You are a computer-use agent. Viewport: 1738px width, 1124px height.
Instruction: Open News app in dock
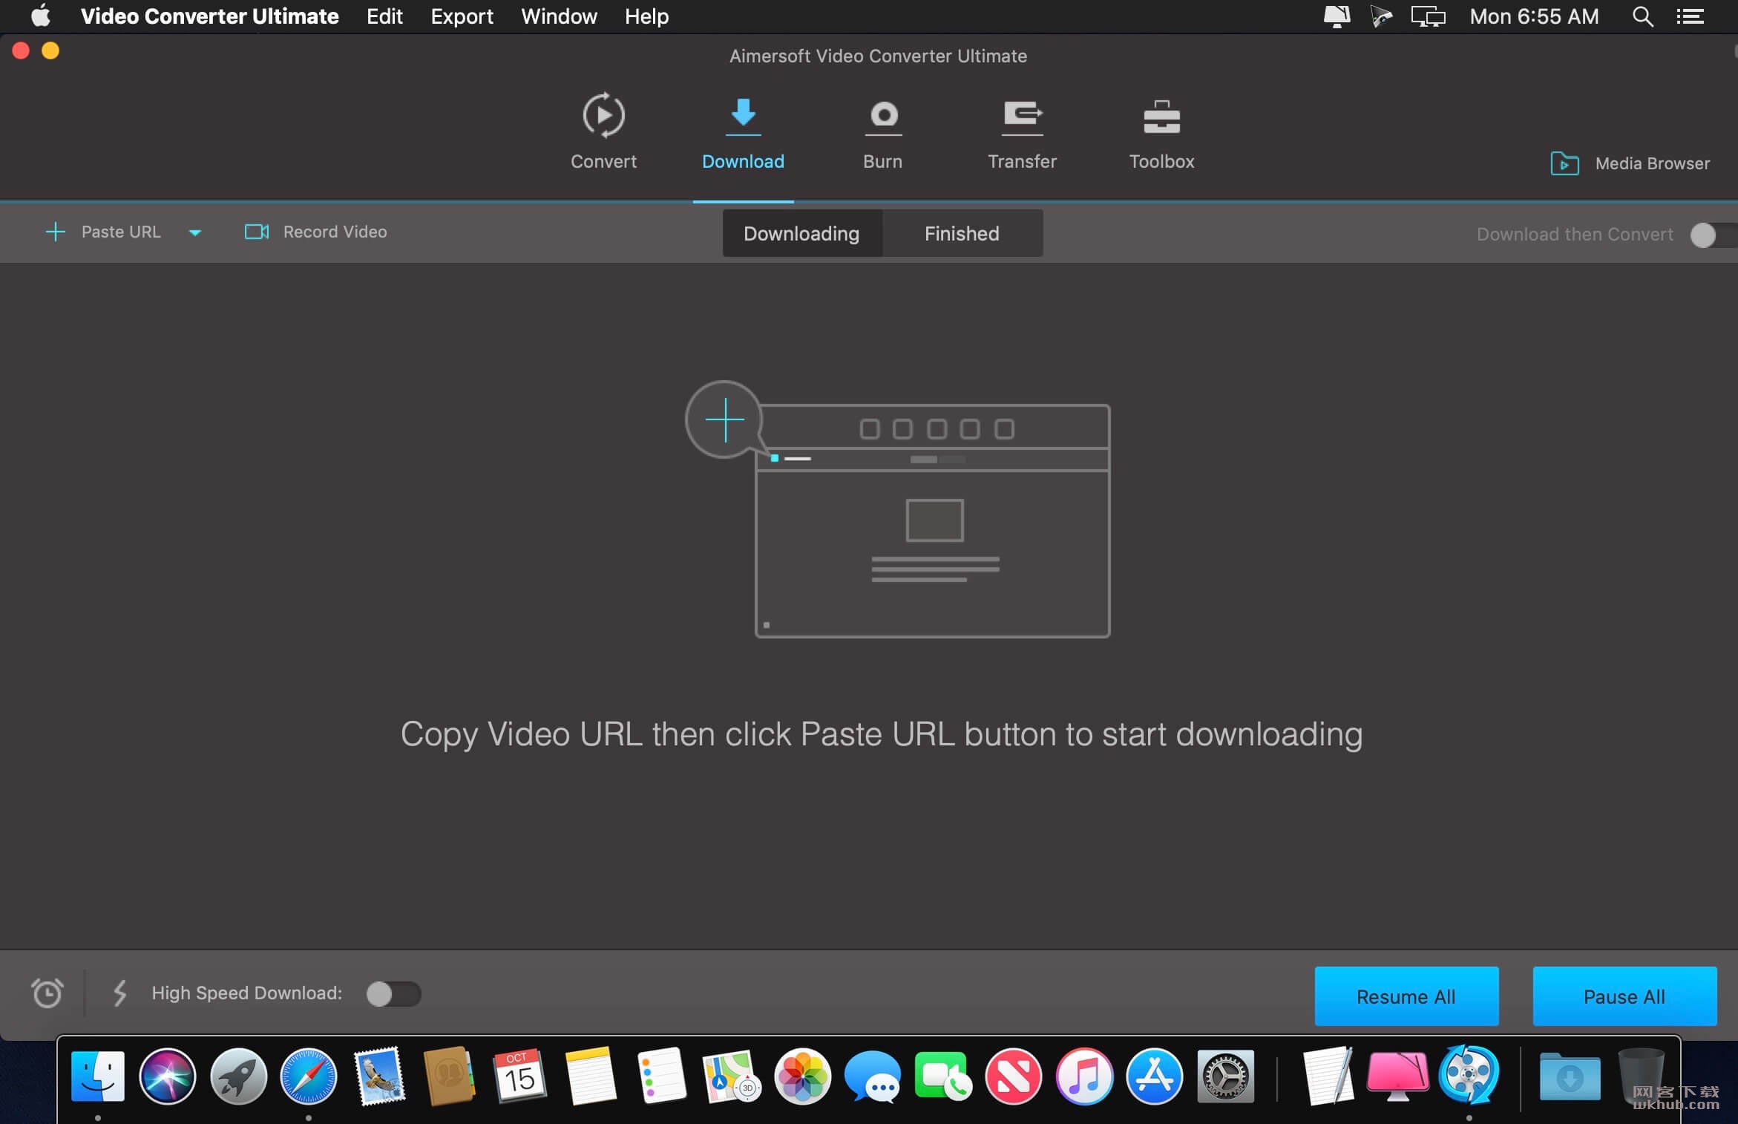click(1014, 1076)
